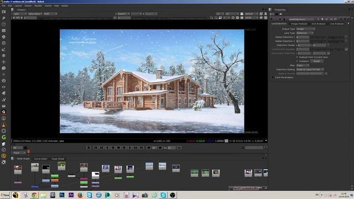
Task: Jump to first frame in viewer
Action: click(x=95, y=148)
